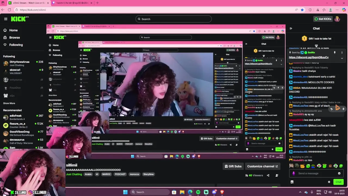348x196 pixels.
Task: Share the stream via share icon
Action: point(268,175)
